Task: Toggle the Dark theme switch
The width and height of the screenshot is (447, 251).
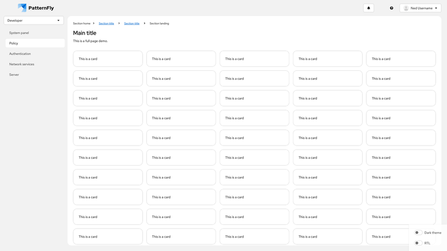Action: tap(418, 233)
